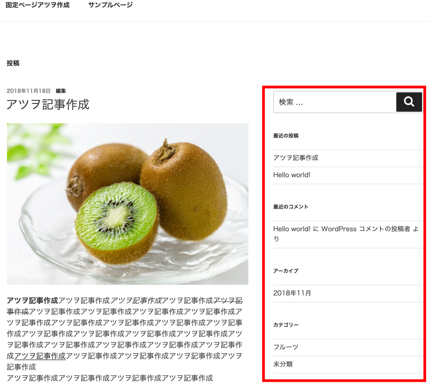Click the magnifier search button
The image size is (429, 385).
pos(409,102)
